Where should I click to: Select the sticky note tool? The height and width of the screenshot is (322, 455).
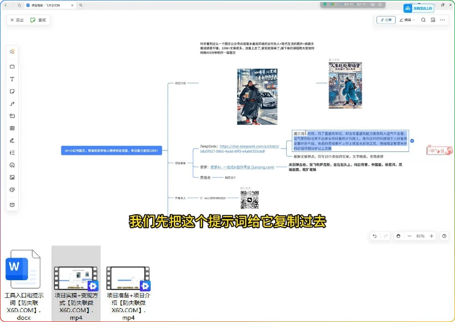coord(12,91)
